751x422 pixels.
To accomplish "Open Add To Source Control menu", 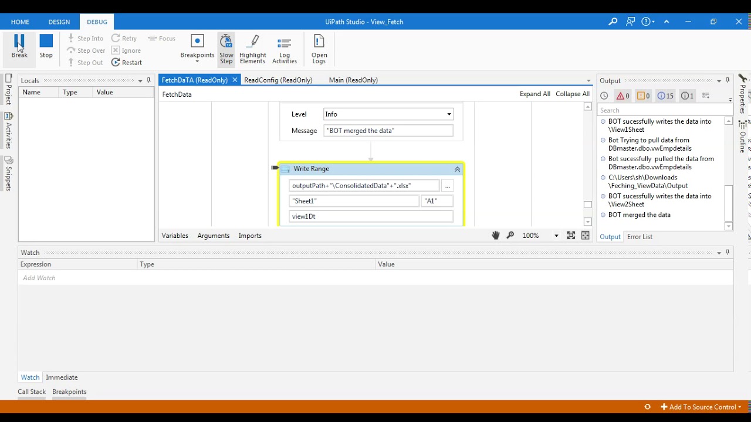I will (701, 407).
